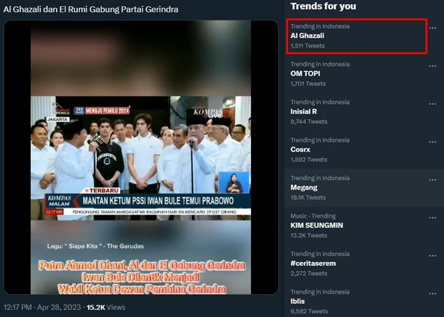Open more options for #ceritaserem trend
This screenshot has height=317, width=444.
tap(432, 255)
